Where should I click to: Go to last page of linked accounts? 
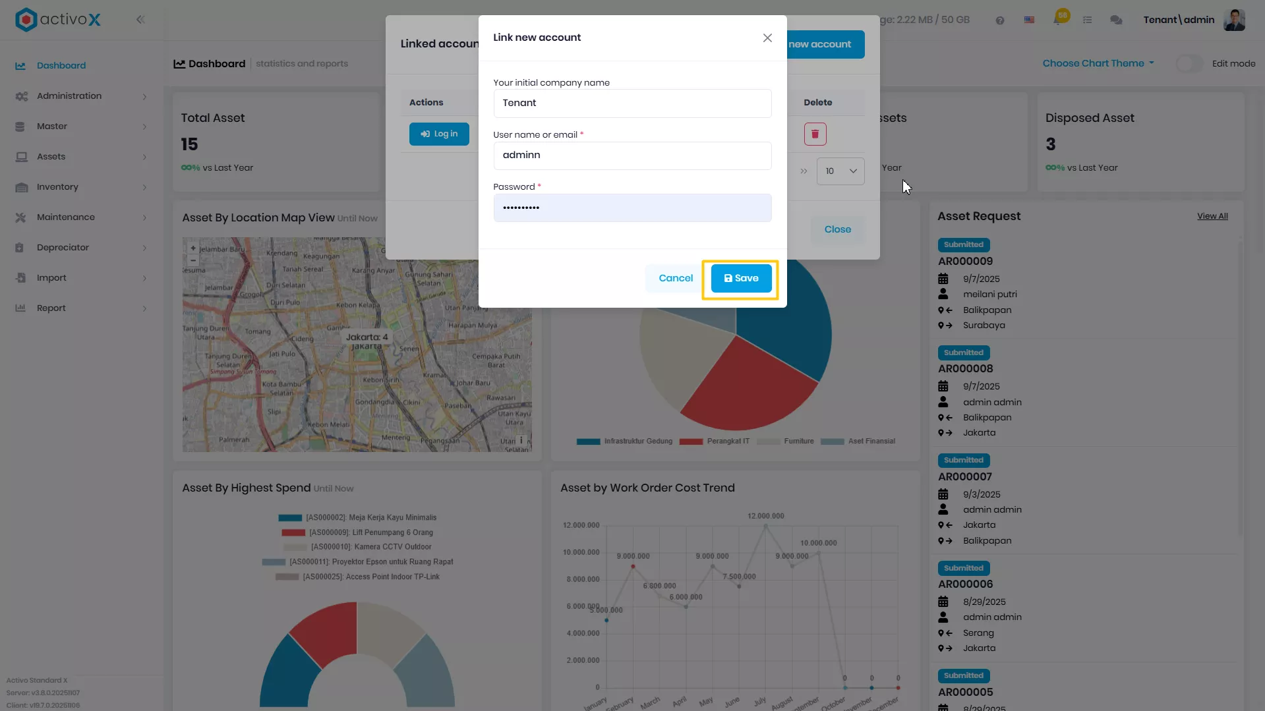click(x=804, y=171)
